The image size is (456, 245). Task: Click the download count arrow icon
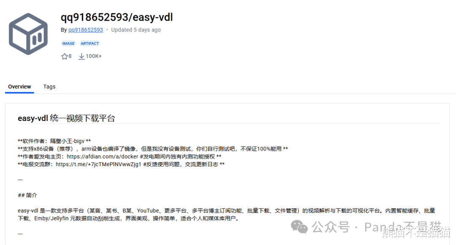click(x=81, y=57)
